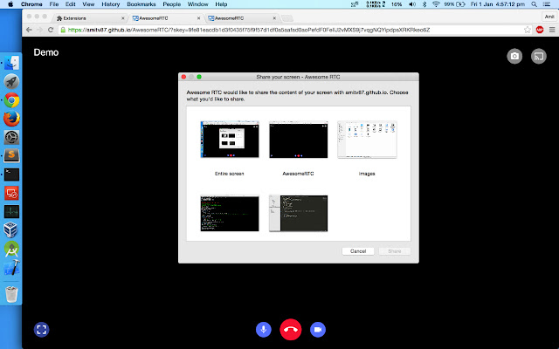This screenshot has height=349, width=559.
Task: Click the Demo title text
Action: click(46, 52)
